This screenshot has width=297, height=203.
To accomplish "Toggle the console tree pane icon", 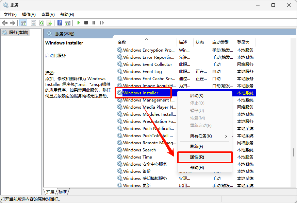I will click(x=23, y=23).
